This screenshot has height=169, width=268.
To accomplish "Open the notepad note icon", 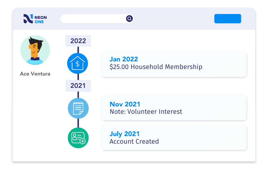I will pos(78,108).
